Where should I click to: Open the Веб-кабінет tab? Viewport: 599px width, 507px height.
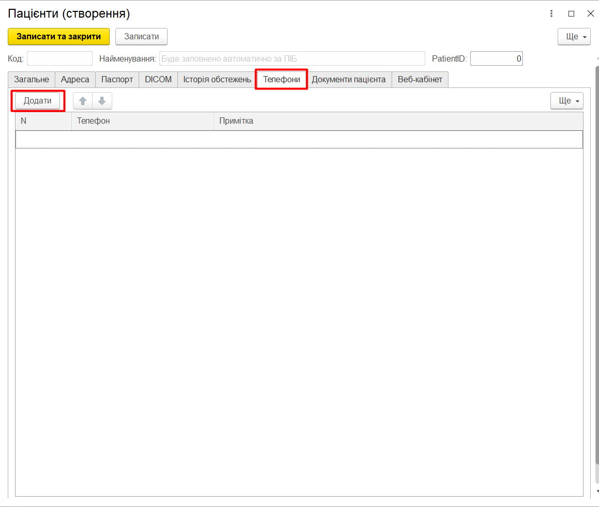(x=420, y=80)
